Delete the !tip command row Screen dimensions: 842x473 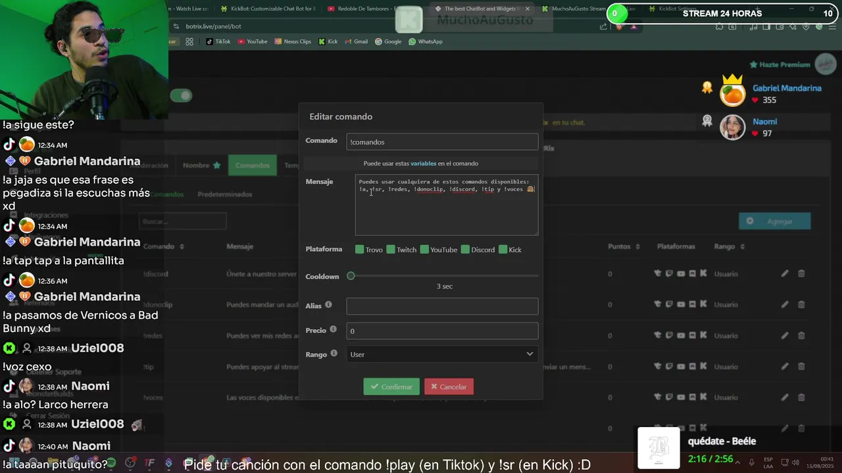click(x=801, y=367)
